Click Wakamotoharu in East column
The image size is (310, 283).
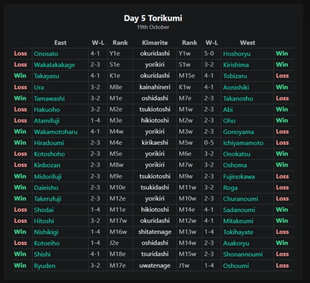(x=55, y=132)
